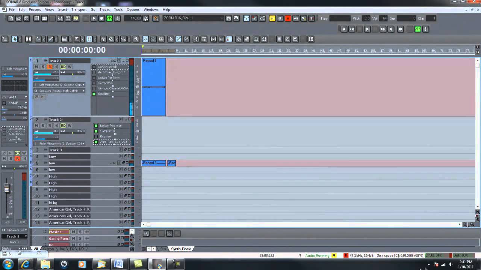Image resolution: width=481 pixels, height=270 pixels.
Task: Toggle Compressor effect on Track 2
Action: [96, 131]
